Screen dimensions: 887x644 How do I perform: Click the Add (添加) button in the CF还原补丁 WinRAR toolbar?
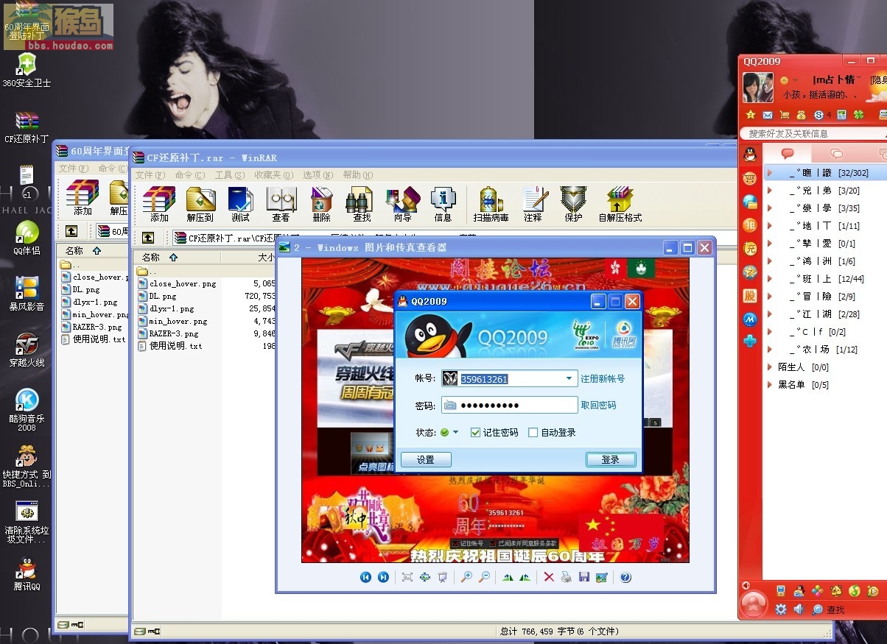159,204
